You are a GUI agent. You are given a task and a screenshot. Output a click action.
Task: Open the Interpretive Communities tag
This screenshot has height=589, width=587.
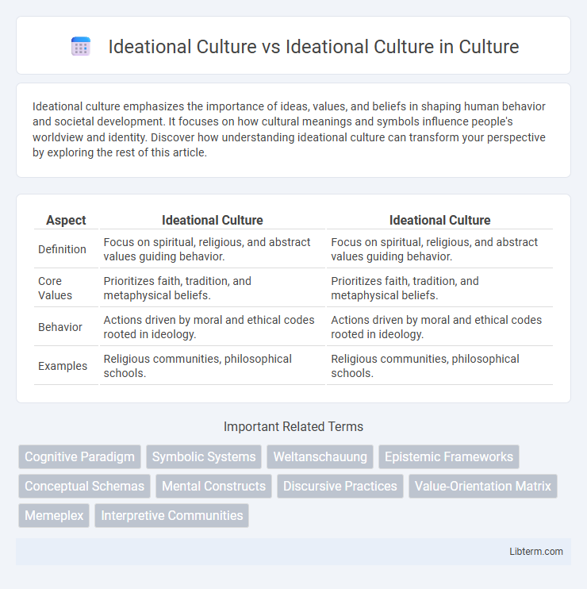[172, 515]
